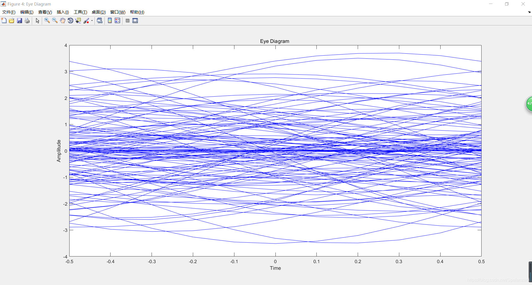Click the Amplitude y-axis label
This screenshot has height=285, width=532.
pos(59,151)
